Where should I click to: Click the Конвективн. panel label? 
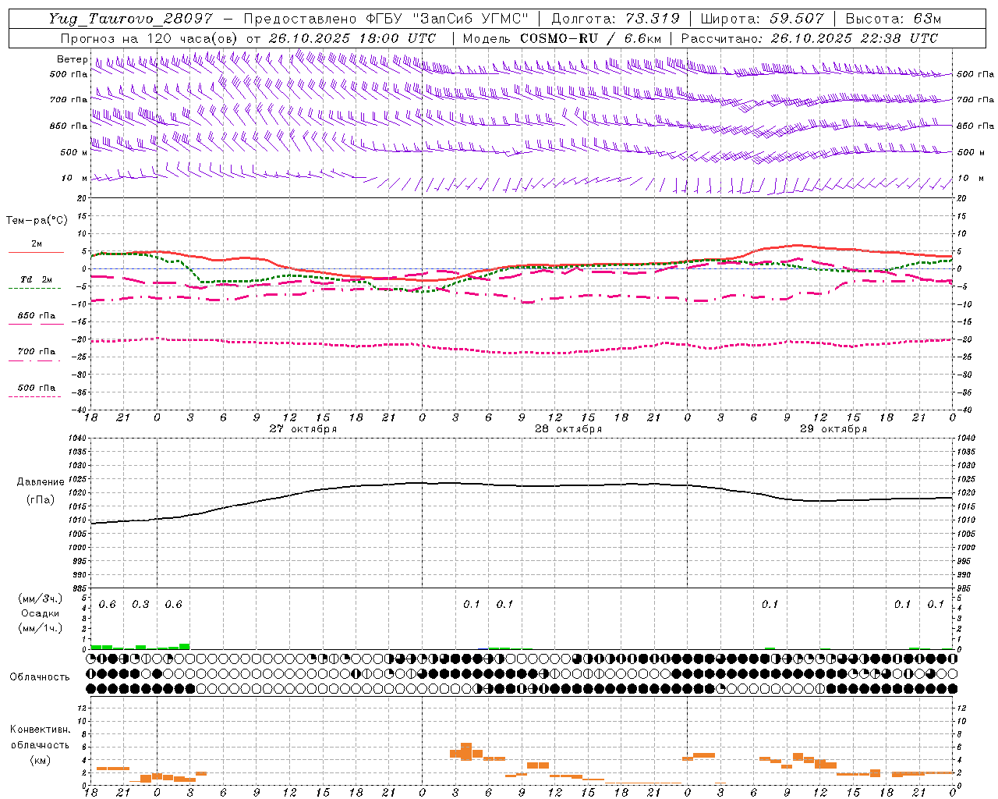click(40, 730)
